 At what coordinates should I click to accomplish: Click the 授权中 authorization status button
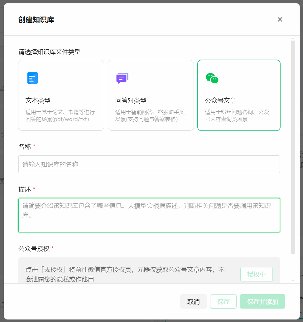coord(256,274)
